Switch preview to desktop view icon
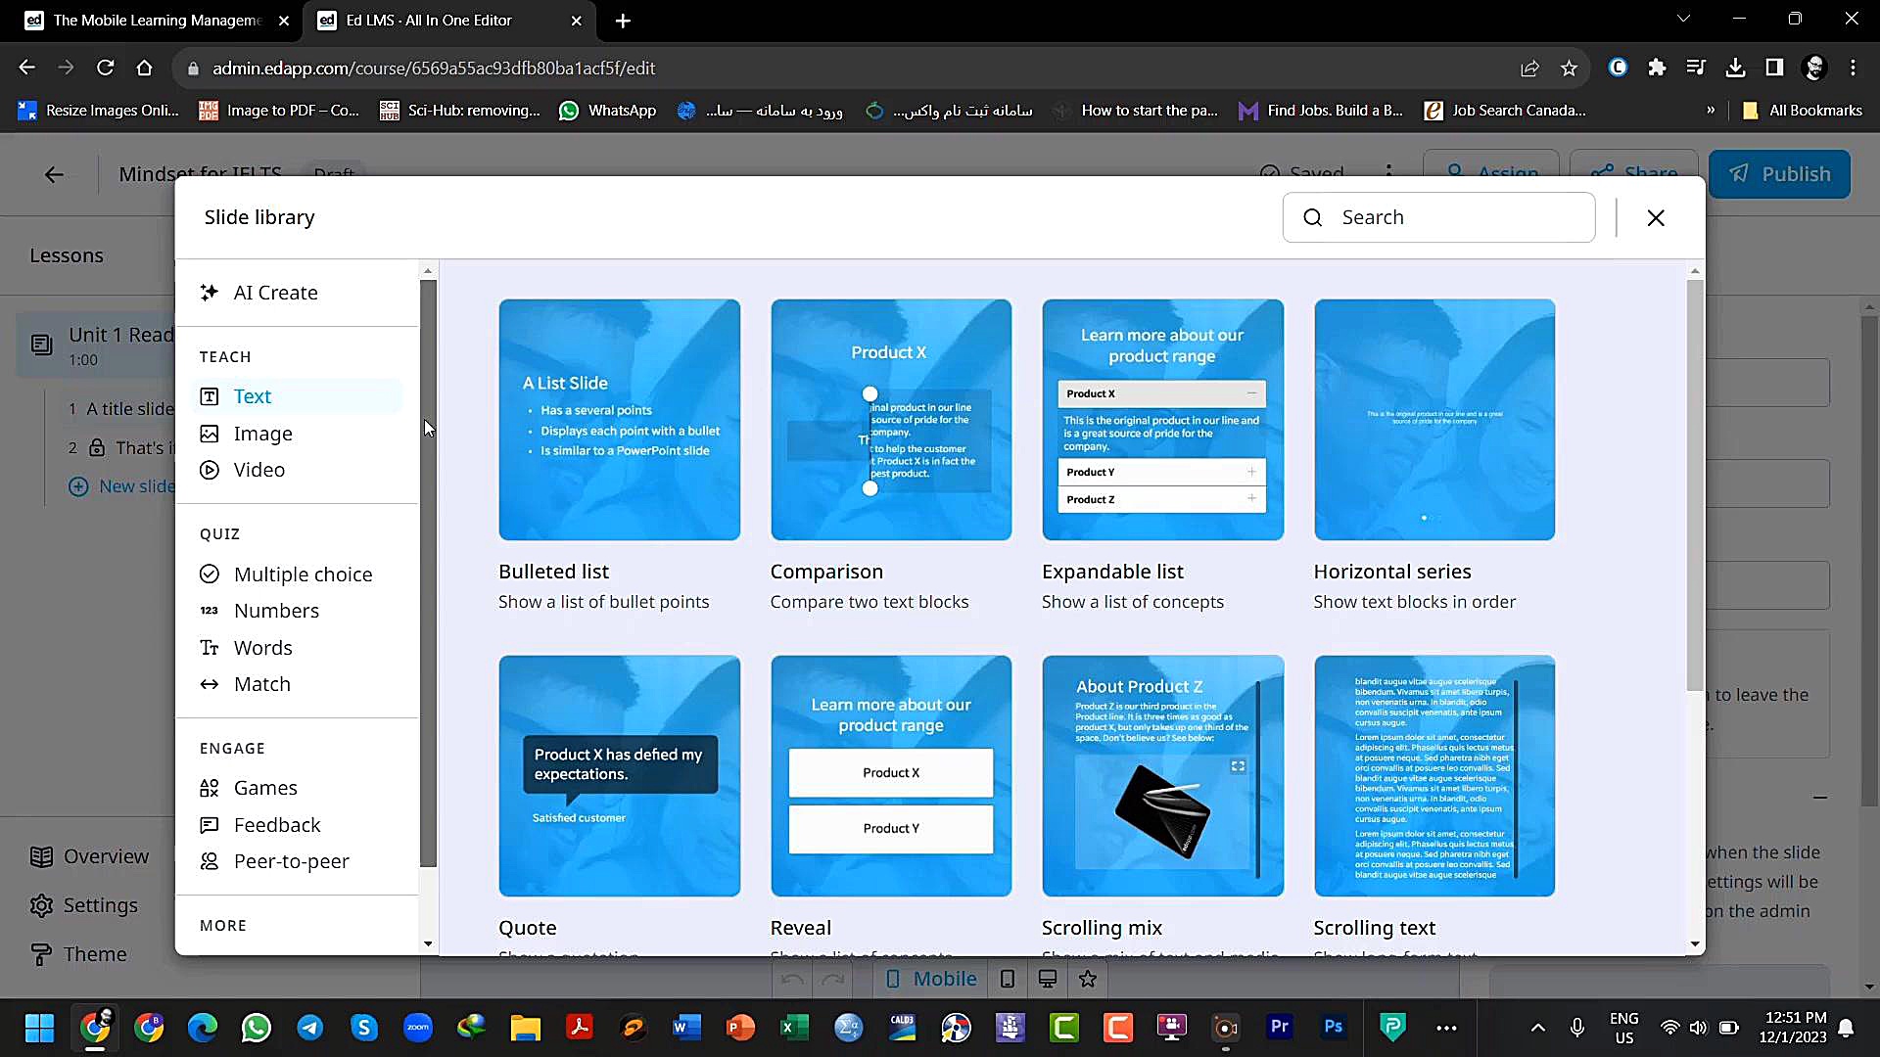The image size is (1880, 1057). point(1048,979)
